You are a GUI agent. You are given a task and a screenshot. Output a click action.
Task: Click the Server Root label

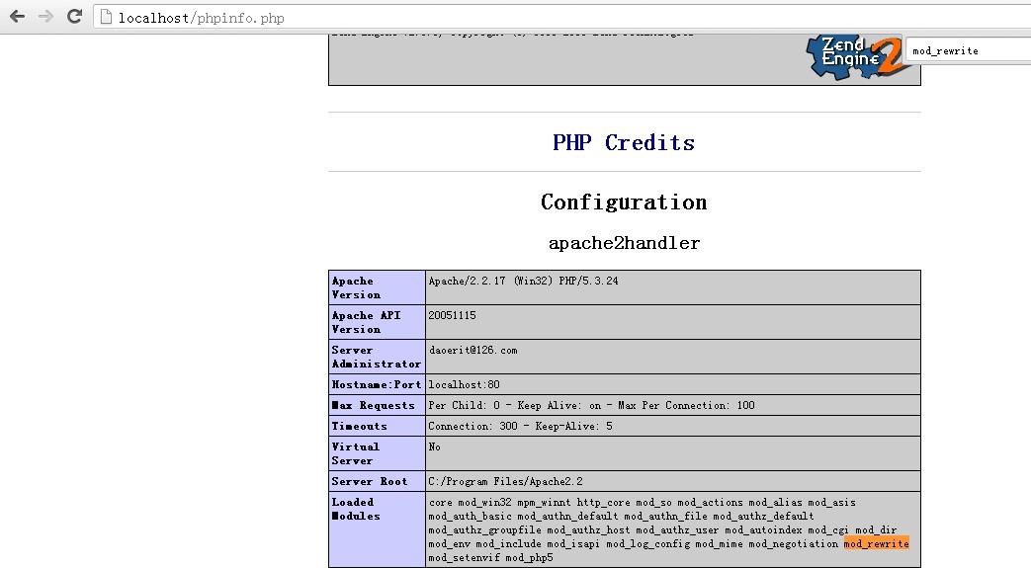pos(377,481)
